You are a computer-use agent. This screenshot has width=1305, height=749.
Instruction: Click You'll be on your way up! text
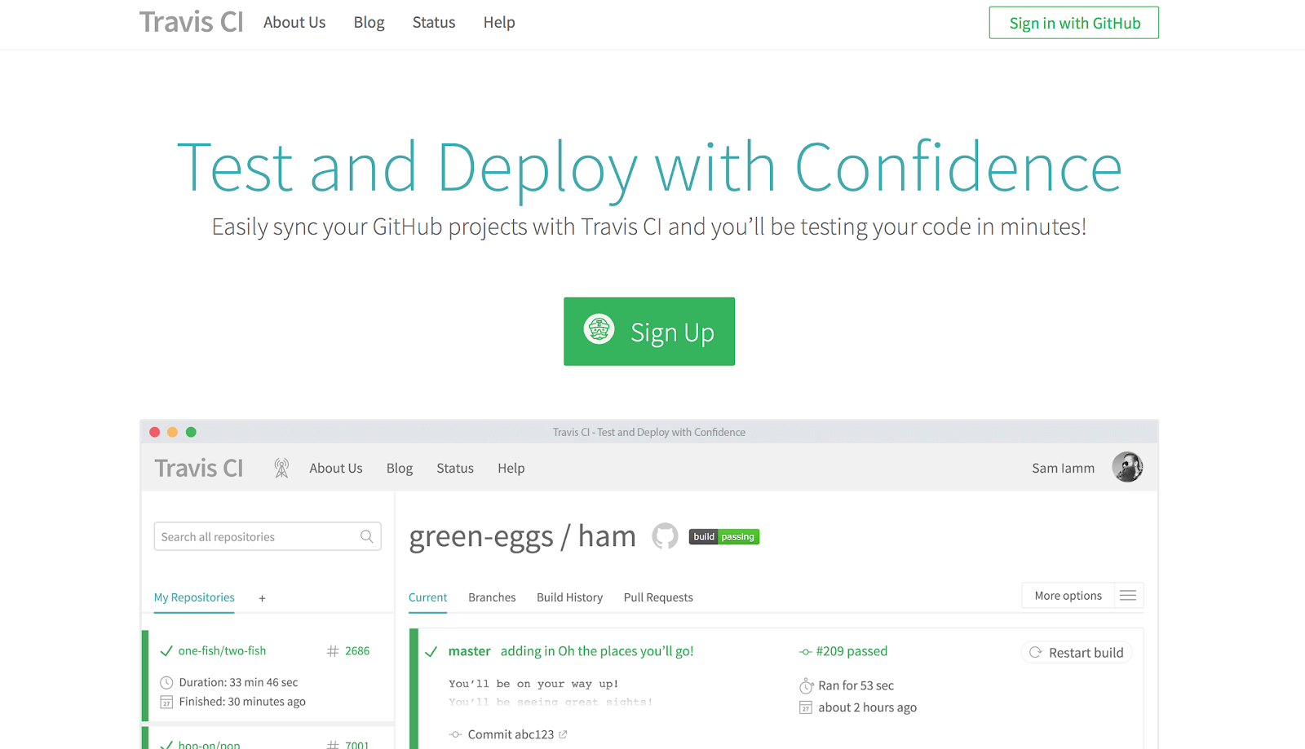coord(533,684)
